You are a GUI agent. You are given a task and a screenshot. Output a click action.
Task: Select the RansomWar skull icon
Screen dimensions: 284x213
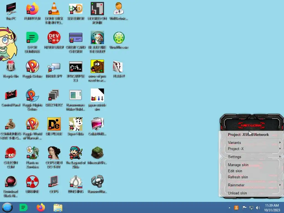click(97, 184)
